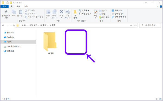The width and height of the screenshot is (163, 101).
Task: Select 잘라내기 (cut) scissors item
Action: [30, 11]
